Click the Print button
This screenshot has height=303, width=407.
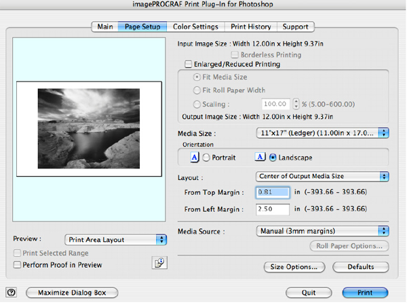pos(365,293)
